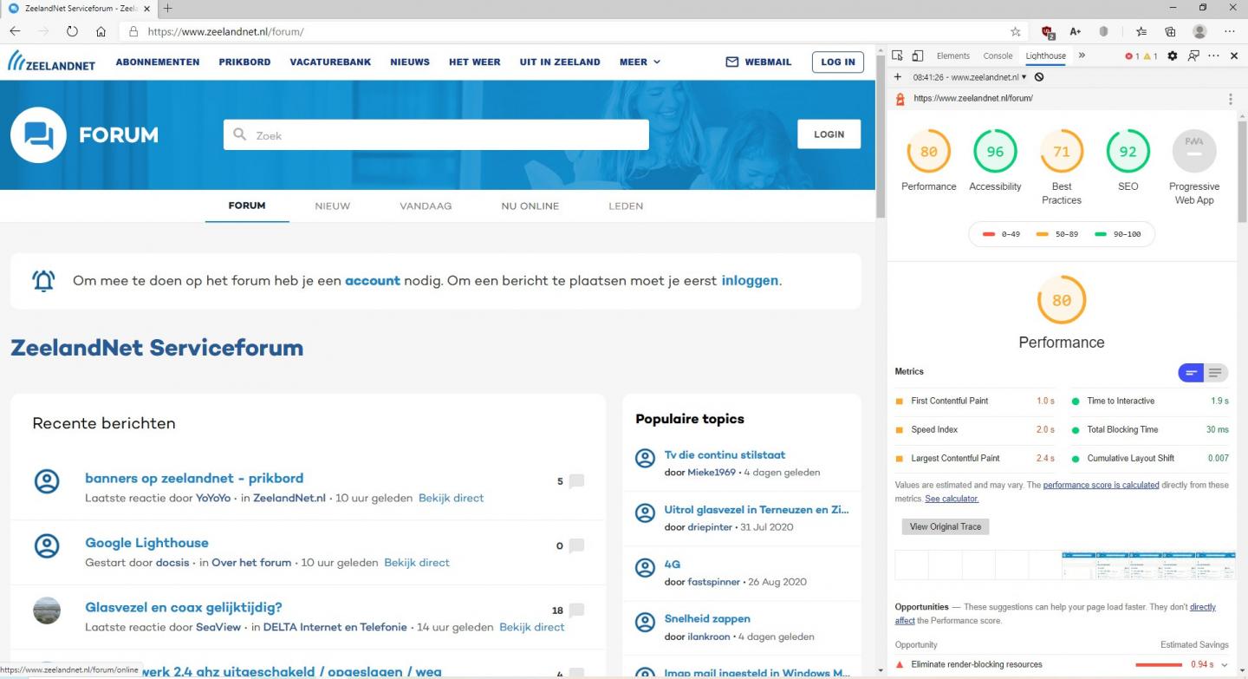Switch to the Elements DevTools tab

coord(953,55)
